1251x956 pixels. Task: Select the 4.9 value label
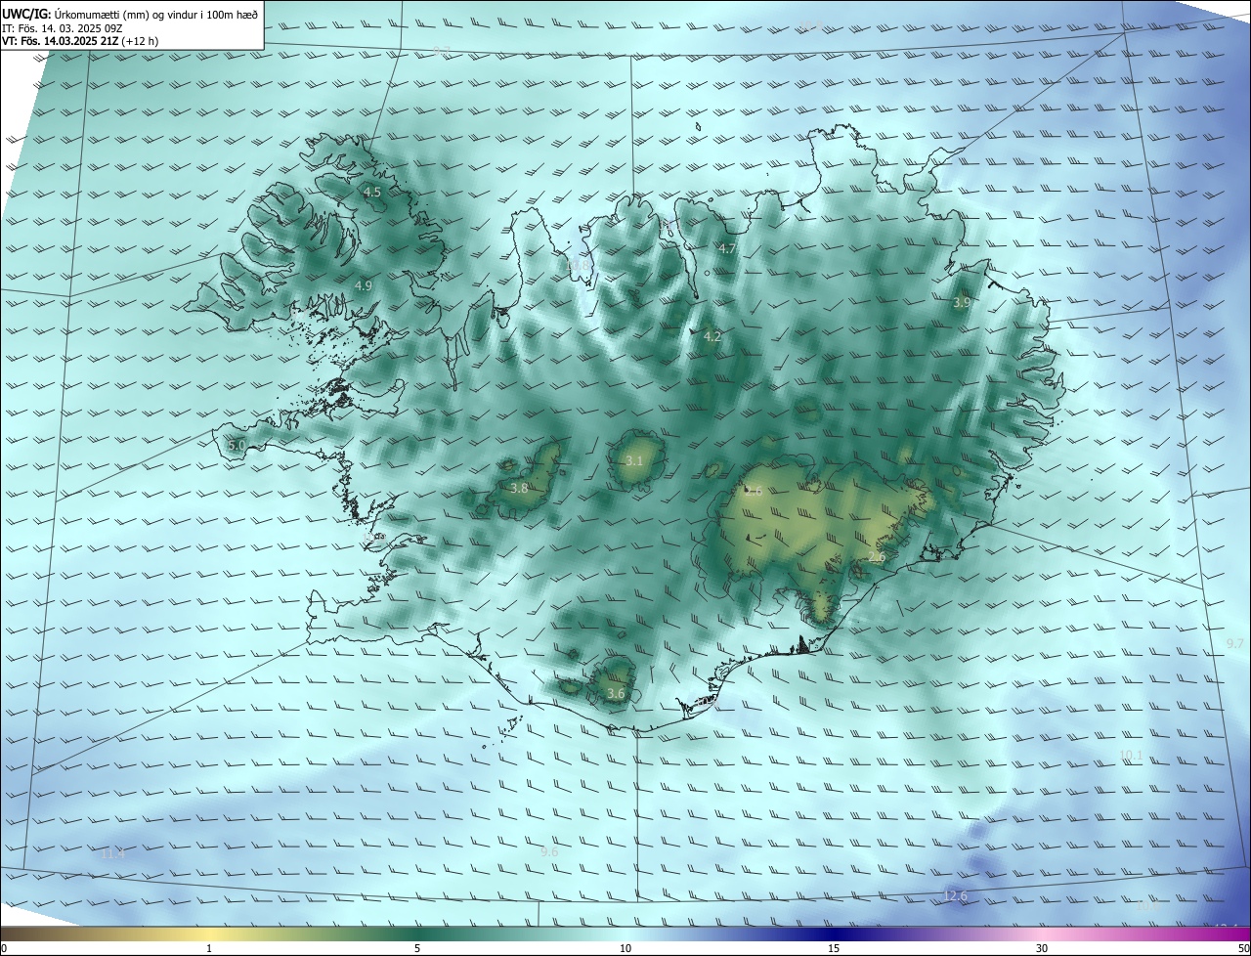363,286
